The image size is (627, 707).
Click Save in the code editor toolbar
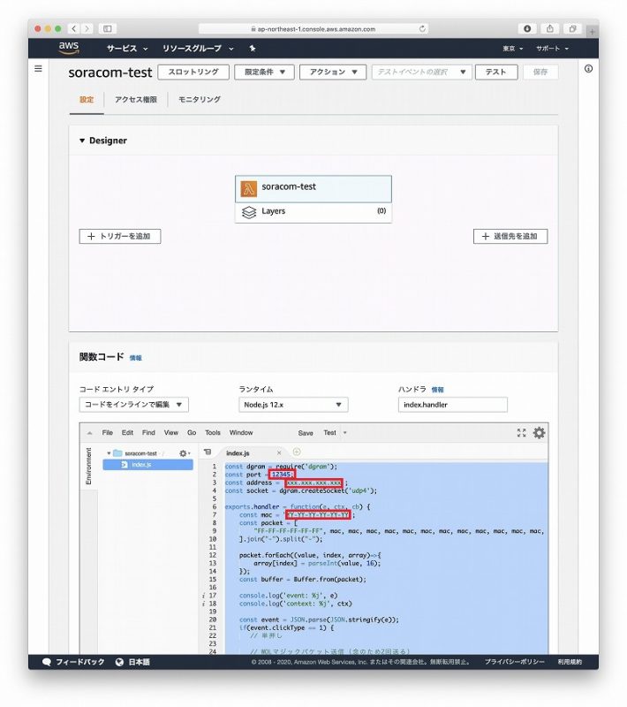[x=306, y=433]
